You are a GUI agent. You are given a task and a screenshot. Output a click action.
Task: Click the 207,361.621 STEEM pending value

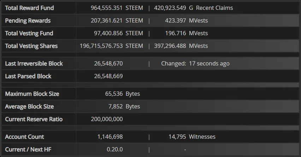[117, 20]
